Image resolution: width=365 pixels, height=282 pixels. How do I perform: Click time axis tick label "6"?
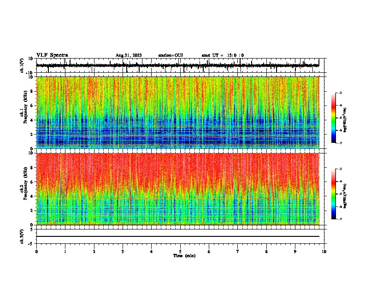(x=209, y=252)
